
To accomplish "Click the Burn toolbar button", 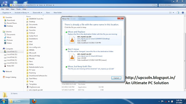I will tap(48, 13).
